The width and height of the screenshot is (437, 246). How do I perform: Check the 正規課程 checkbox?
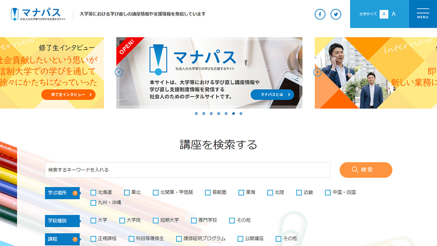[x=93, y=239]
